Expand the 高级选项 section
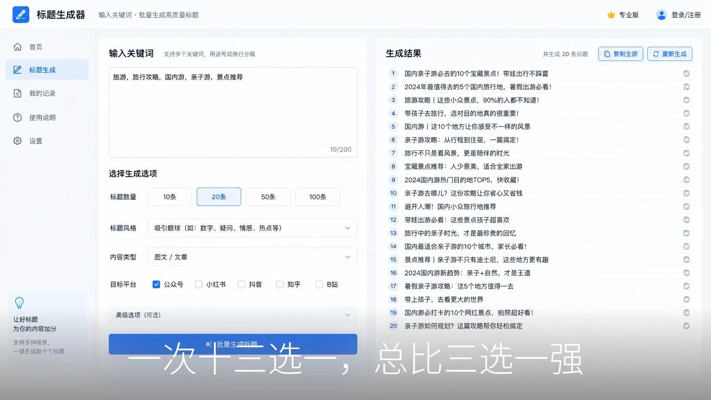The image size is (711, 400). (233, 315)
